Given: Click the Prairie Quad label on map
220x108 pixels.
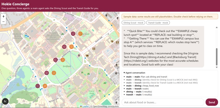Looking at the screenshot, I should (92, 92).
